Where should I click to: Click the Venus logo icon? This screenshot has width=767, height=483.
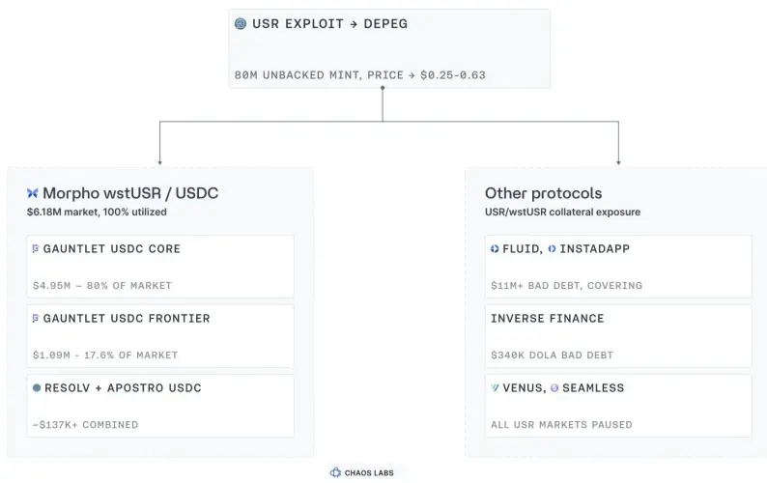(x=495, y=387)
